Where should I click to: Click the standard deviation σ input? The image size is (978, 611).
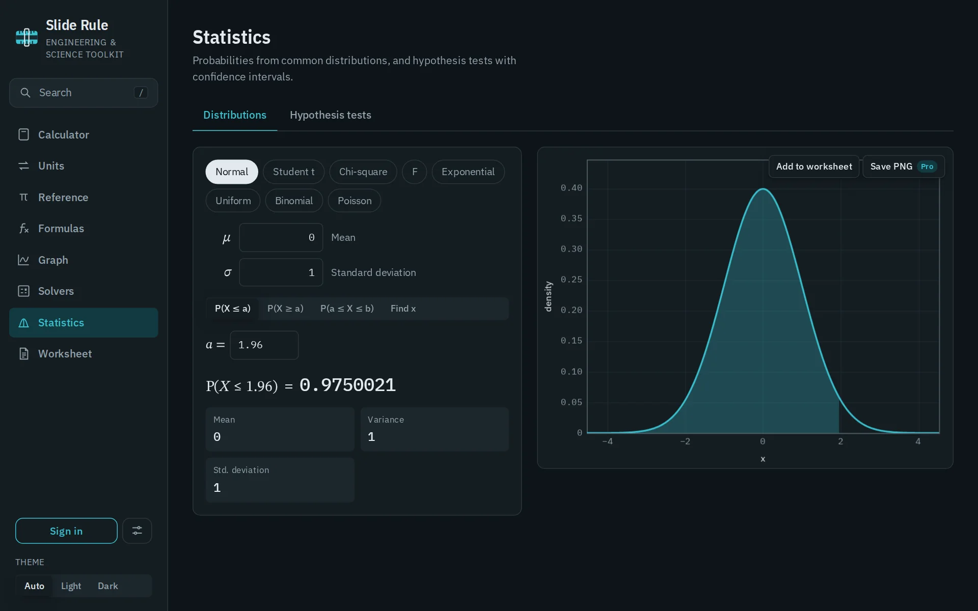coord(281,272)
